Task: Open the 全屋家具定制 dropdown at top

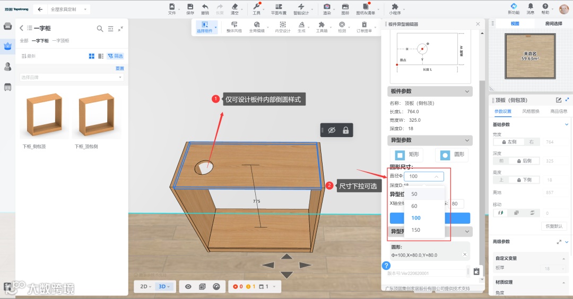Action: (68, 10)
